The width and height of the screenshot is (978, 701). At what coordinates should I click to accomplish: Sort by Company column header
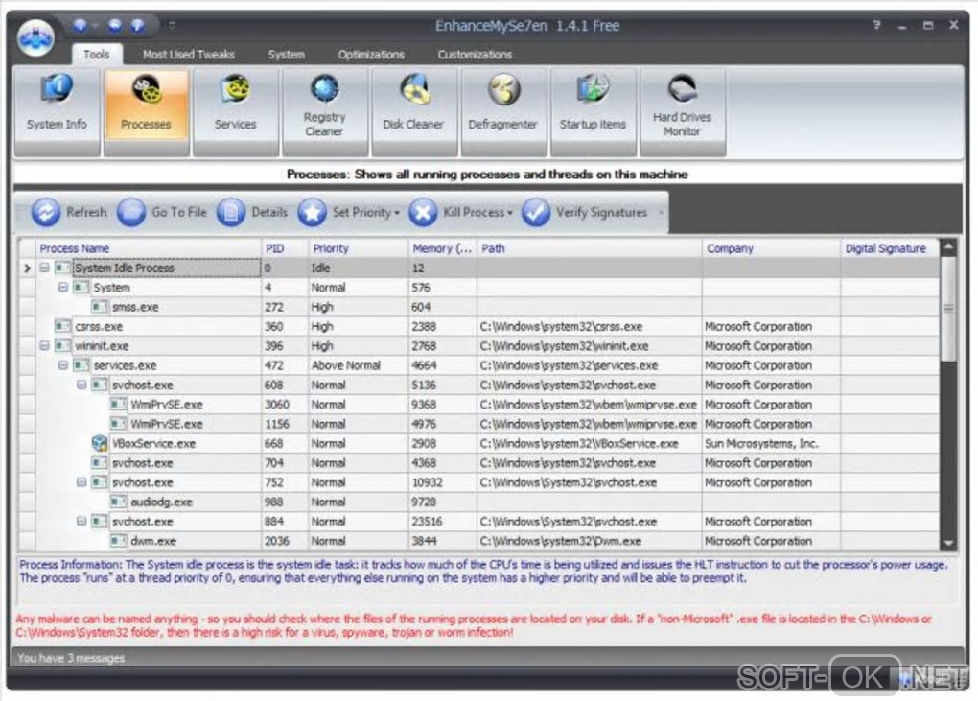[x=772, y=248]
